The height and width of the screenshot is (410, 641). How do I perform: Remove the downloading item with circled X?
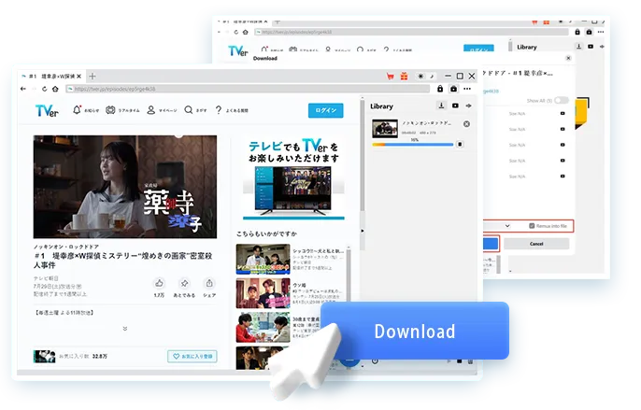click(466, 124)
